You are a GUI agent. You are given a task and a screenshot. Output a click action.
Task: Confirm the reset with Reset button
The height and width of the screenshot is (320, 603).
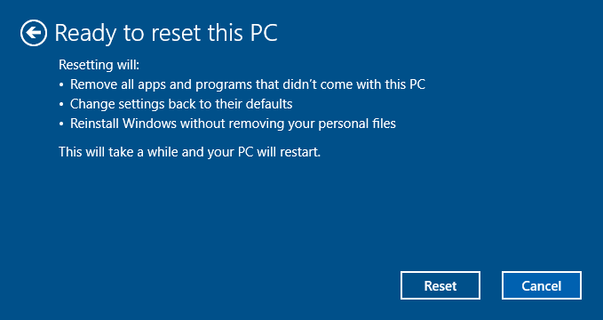point(440,285)
